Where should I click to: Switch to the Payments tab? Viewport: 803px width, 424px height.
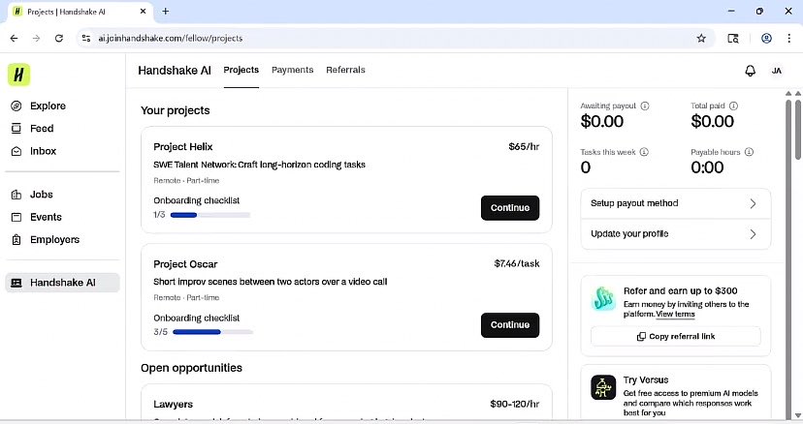(x=293, y=70)
